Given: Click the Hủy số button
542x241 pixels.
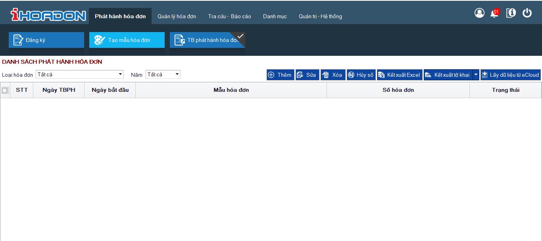Looking at the screenshot, I should [361, 75].
